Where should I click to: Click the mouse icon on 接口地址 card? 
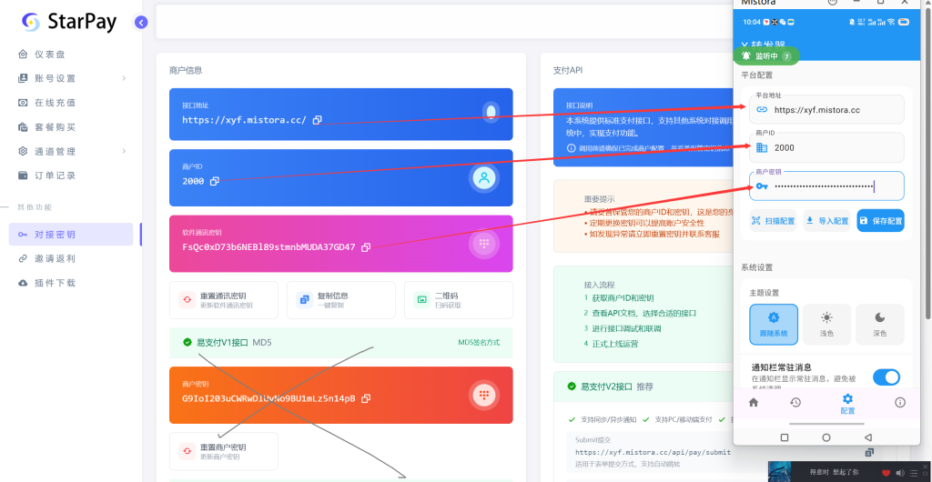[x=491, y=112]
